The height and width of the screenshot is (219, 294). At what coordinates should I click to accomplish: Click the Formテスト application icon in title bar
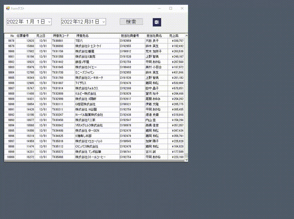point(9,9)
